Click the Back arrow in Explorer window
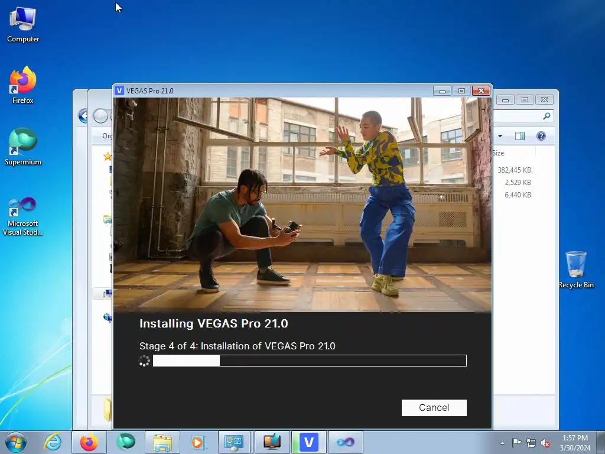Image resolution: width=605 pixels, height=454 pixels. click(83, 116)
